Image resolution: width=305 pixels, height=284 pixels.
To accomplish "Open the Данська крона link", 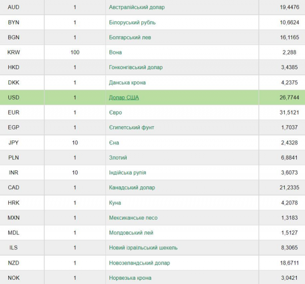I will [127, 83].
